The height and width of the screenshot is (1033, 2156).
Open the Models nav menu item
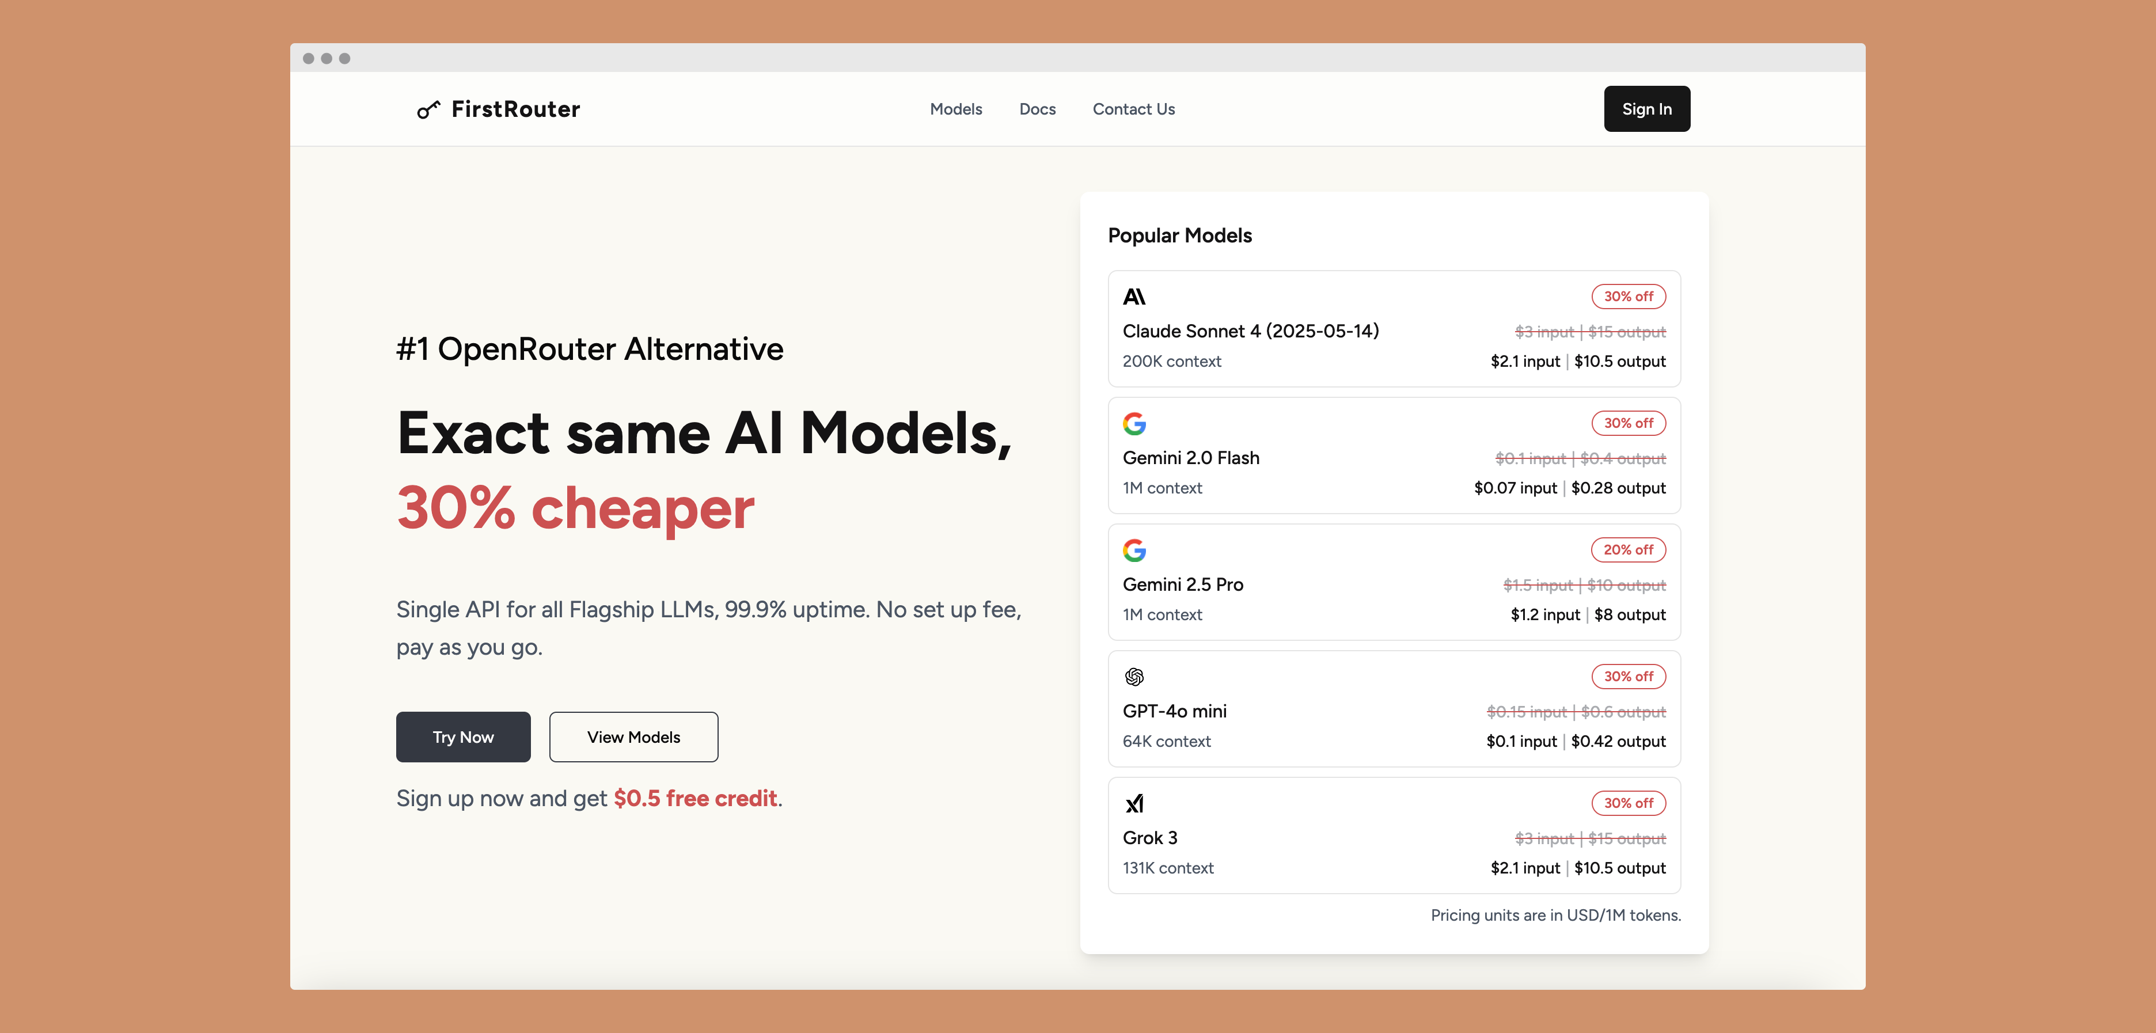[956, 109]
